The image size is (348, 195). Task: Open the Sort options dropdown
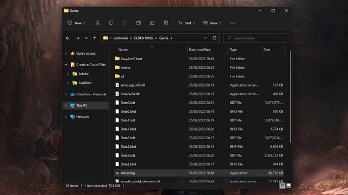(x=187, y=23)
